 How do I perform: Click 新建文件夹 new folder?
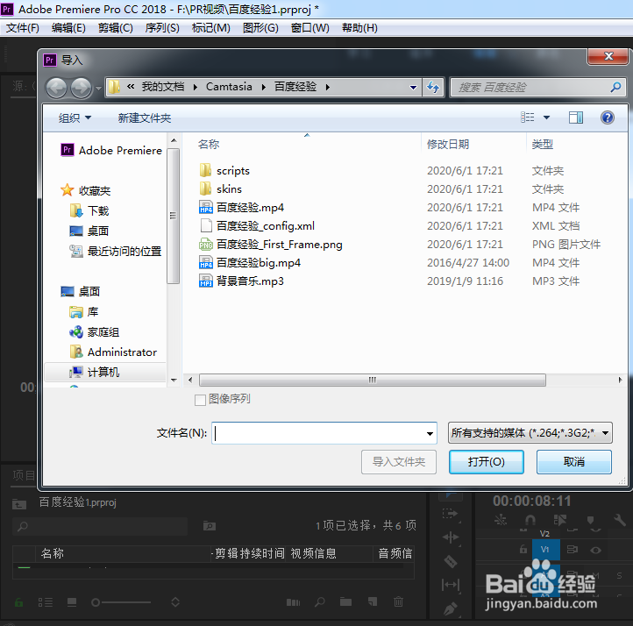click(145, 117)
